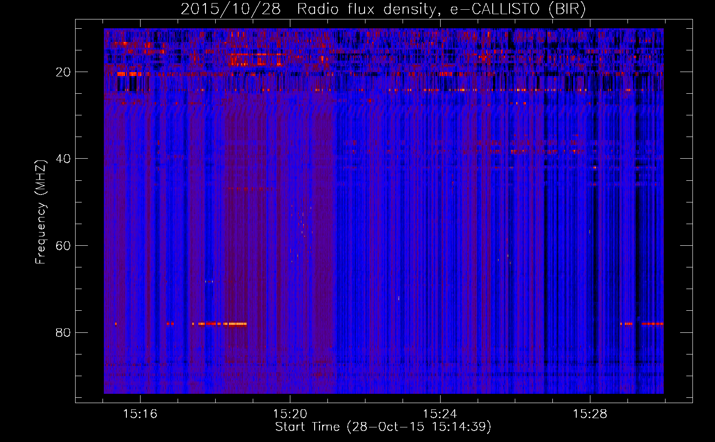Screen dimensions: 715x442
Task: Click the 80 MHz frequency tick label
Action: click(x=63, y=332)
